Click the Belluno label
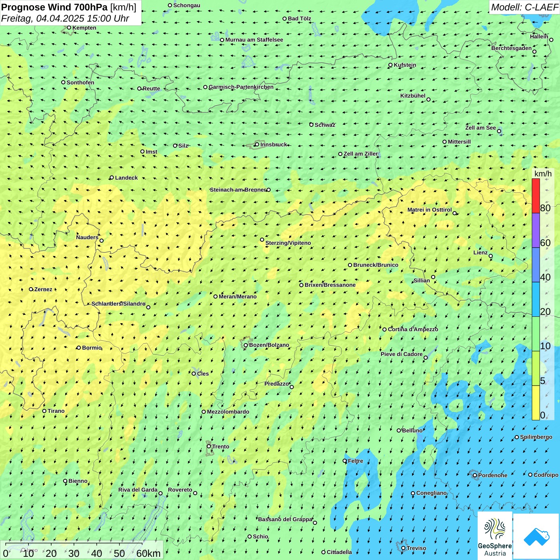Viewport: 560px width, 560px height. coord(412,430)
